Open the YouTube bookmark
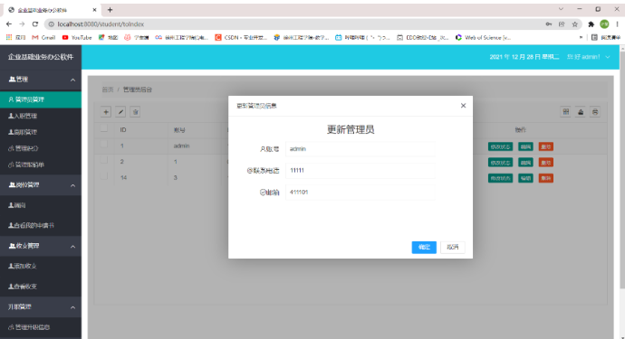625x339 pixels. pos(77,37)
